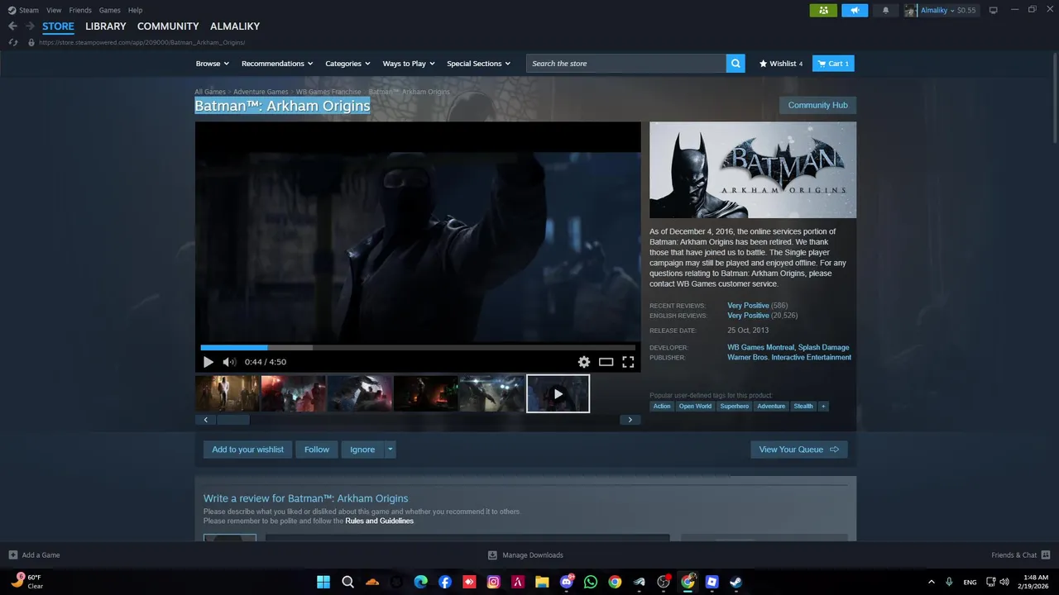1059x595 pixels.
Task: Open WB Games Montreal developer link
Action: coord(760,347)
